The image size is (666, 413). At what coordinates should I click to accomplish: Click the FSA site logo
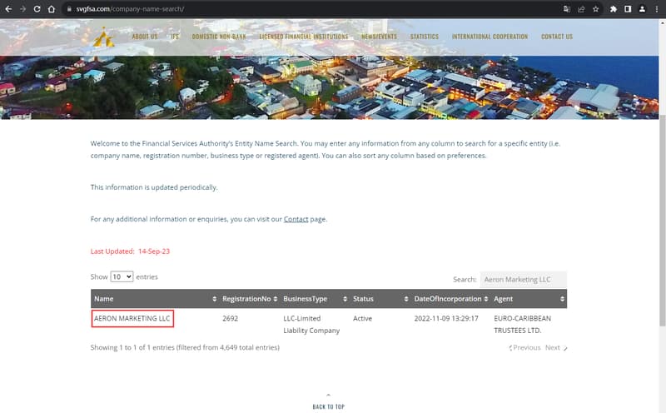103,37
